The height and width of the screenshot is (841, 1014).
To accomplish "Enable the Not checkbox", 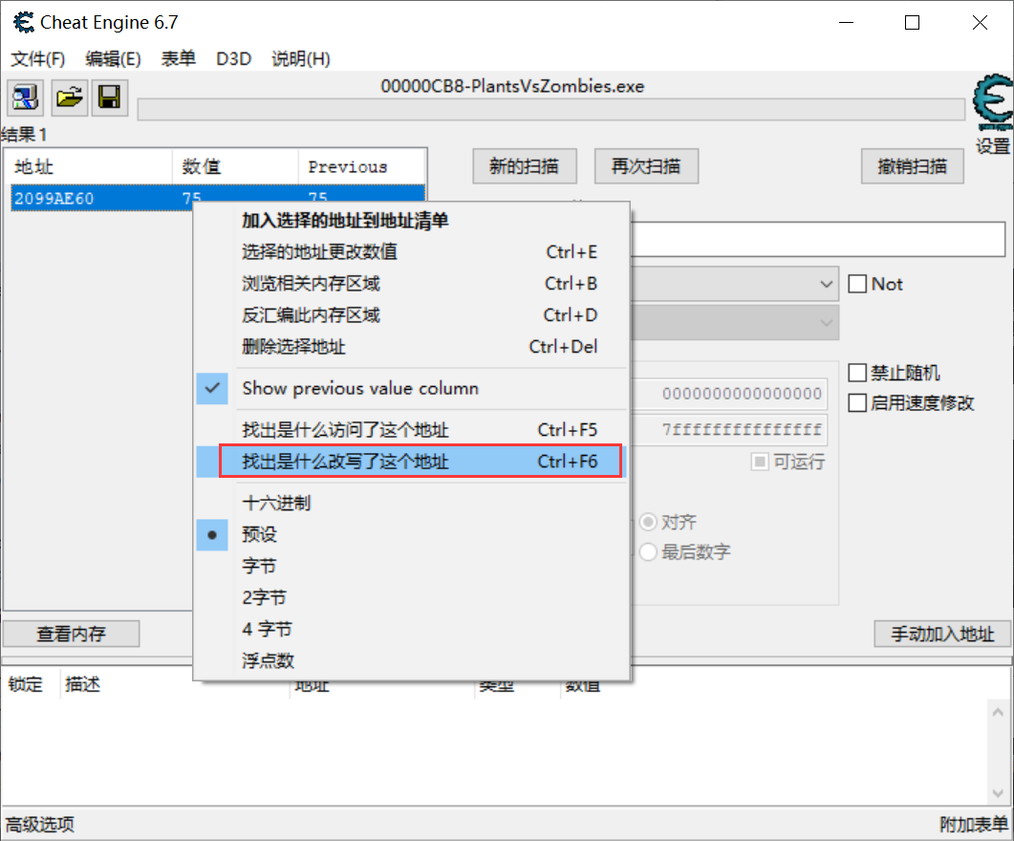I will point(857,284).
